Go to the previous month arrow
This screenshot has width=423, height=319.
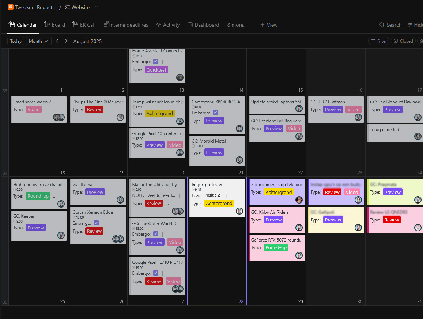pos(57,41)
